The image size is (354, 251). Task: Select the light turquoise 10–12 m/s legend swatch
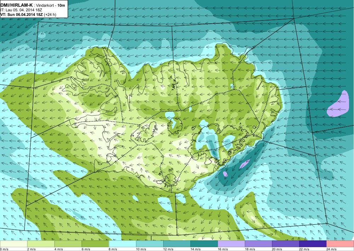pos(150,244)
